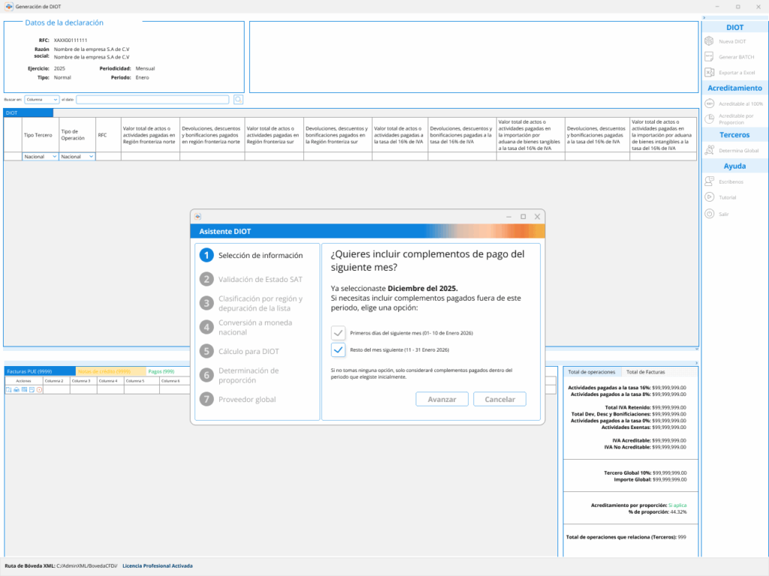Viewport: 769px width, 576px height.
Task: Switch to the Total de Facturas tab
Action: tap(645, 372)
